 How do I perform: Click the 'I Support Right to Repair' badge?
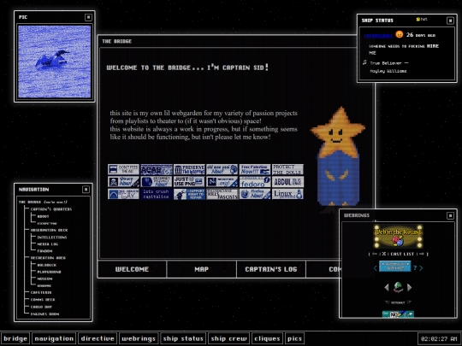point(189,194)
